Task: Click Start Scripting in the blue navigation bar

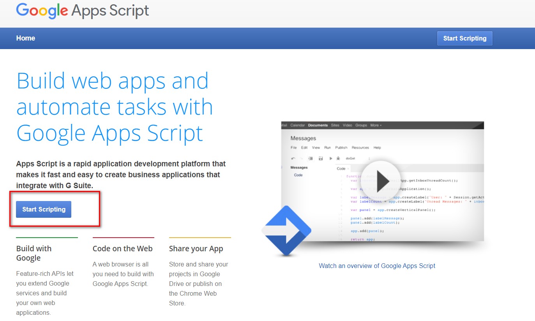Action: (x=464, y=38)
